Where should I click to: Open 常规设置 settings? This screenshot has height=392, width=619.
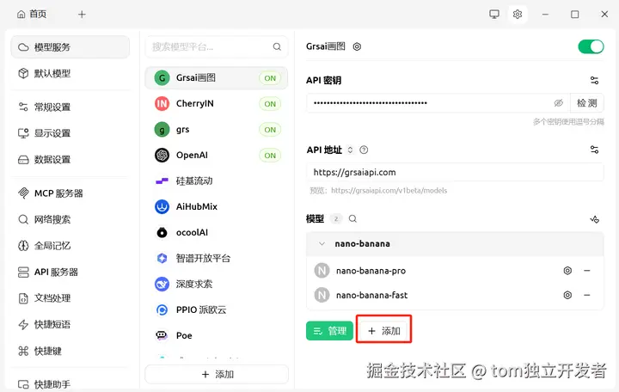click(x=70, y=107)
